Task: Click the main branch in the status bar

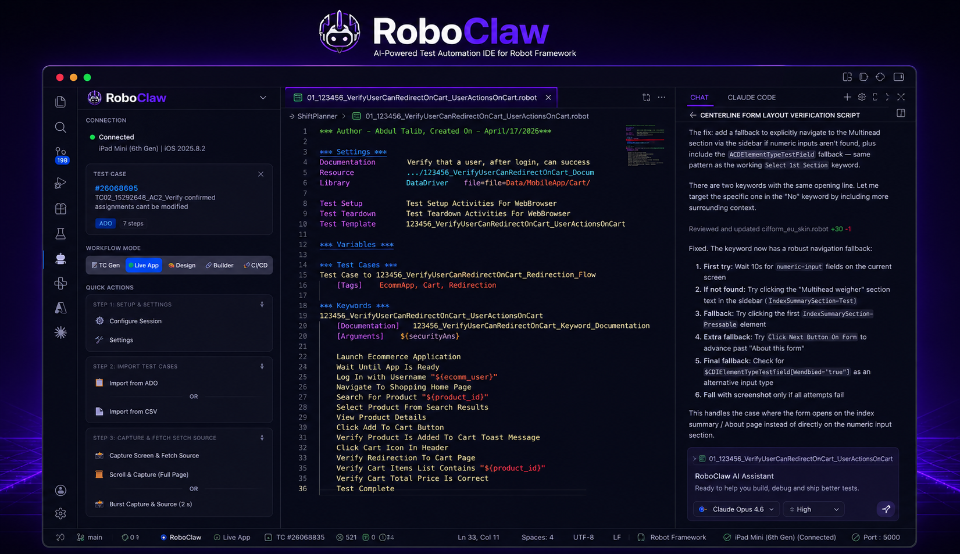Action: [90, 537]
